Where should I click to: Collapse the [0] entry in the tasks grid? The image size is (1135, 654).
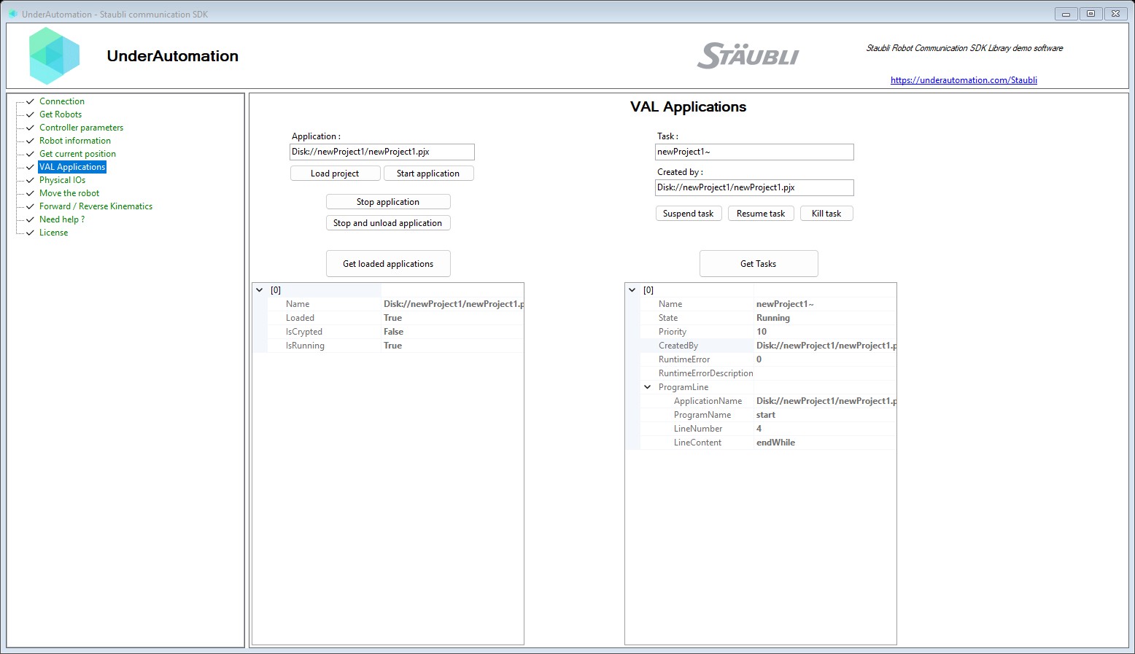(x=632, y=289)
